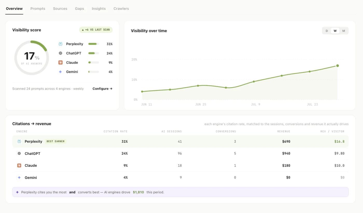Click the Gemini 4% progress bar
The image size is (363, 213).
click(x=94, y=72)
